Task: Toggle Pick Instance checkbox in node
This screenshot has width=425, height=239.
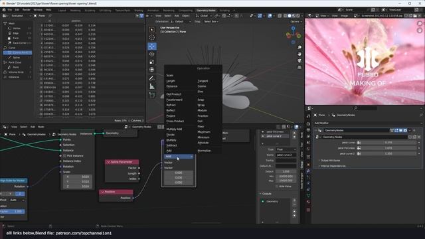Action: [x=64, y=156]
